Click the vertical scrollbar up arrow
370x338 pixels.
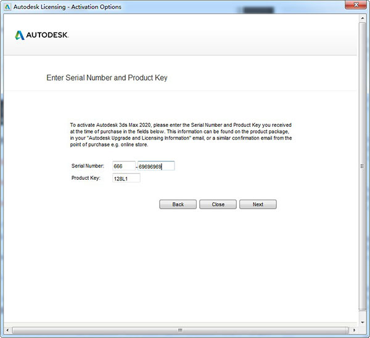362,18
